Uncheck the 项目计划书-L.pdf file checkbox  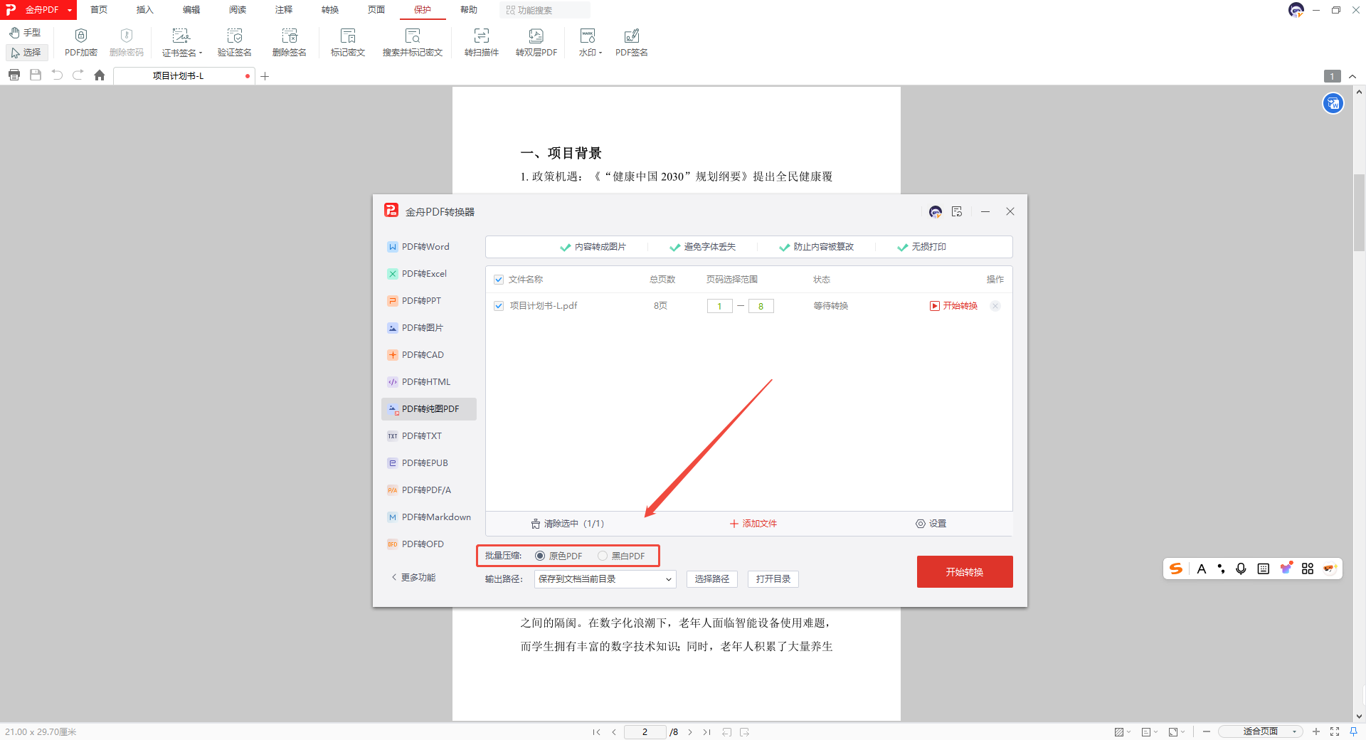tap(499, 306)
